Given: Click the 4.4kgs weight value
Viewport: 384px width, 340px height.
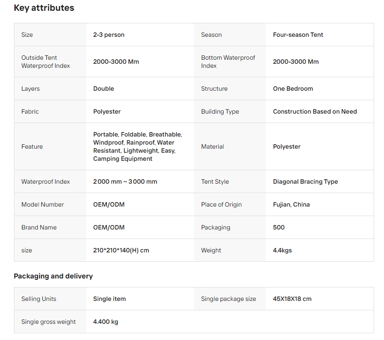Looking at the screenshot, I should [282, 250].
